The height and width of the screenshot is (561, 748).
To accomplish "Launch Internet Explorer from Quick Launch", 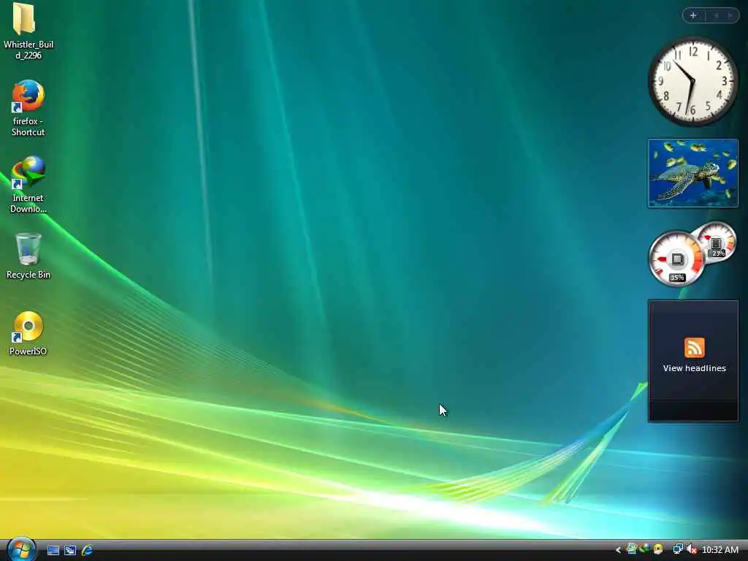I will [x=88, y=550].
